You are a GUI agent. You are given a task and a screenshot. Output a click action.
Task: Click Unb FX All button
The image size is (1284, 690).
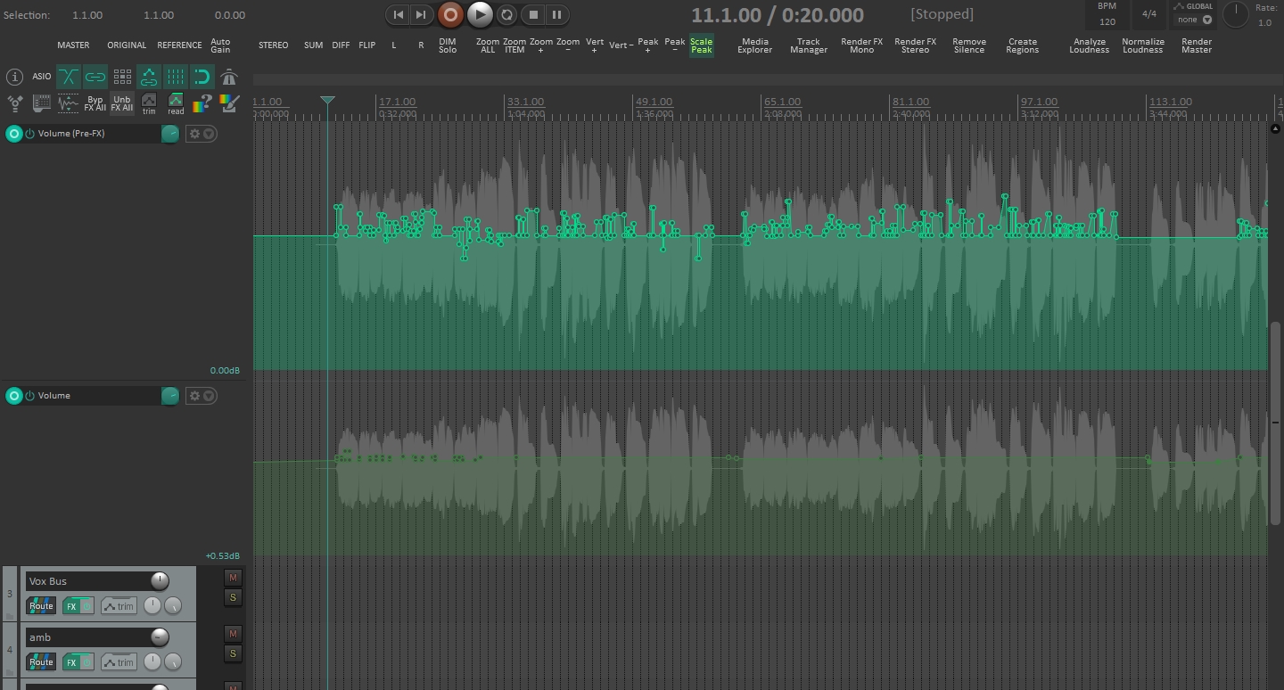point(122,103)
